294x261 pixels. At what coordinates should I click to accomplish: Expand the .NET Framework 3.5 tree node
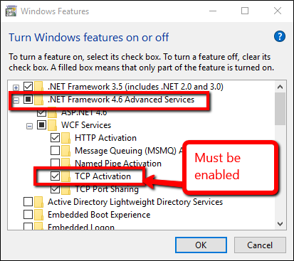(x=16, y=88)
